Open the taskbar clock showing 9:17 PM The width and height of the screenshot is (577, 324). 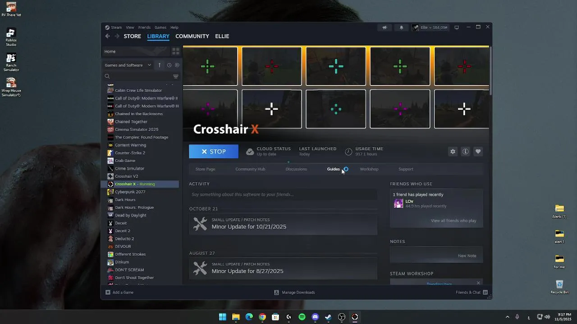point(563,317)
